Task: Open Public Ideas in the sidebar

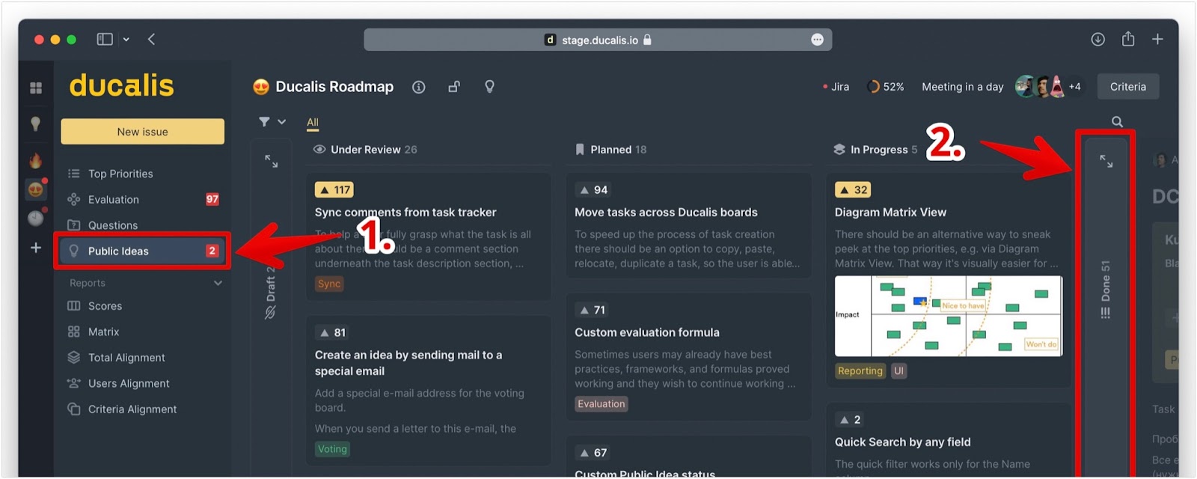Action: (x=142, y=251)
